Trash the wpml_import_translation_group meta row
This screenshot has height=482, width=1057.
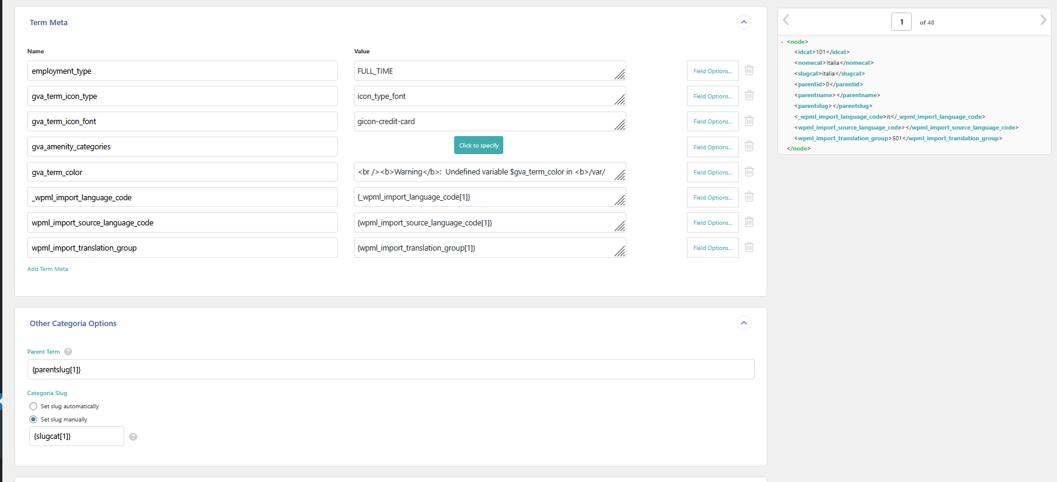[x=749, y=248]
